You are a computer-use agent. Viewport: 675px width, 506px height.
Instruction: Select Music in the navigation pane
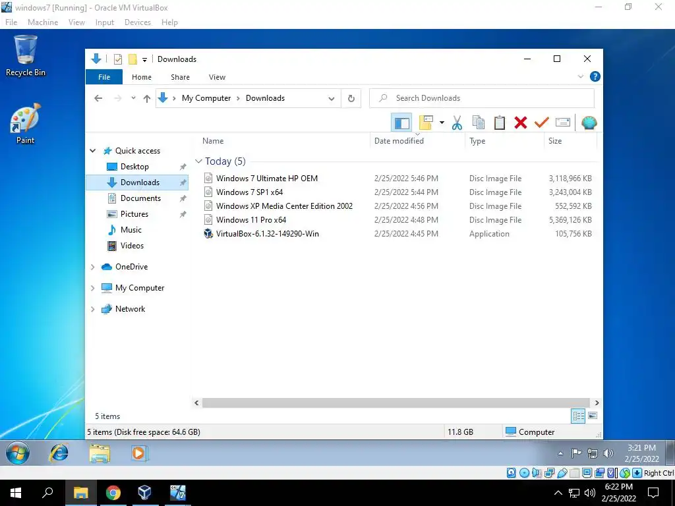(x=131, y=230)
